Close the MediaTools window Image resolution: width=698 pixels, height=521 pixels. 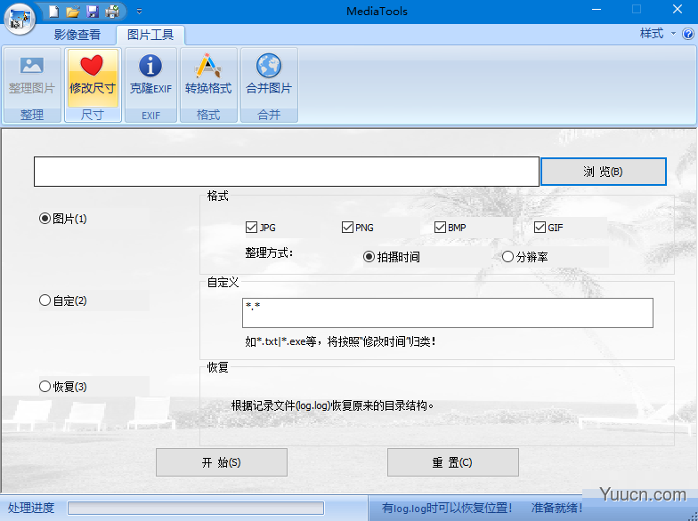678,10
